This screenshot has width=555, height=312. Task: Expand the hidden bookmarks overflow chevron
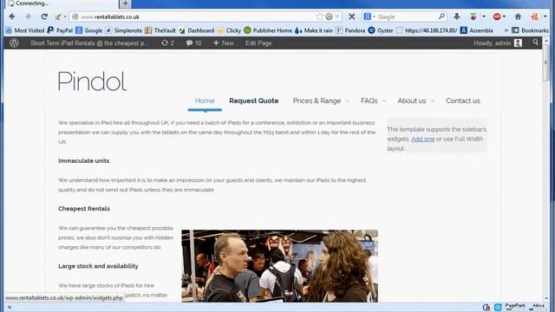click(506, 30)
